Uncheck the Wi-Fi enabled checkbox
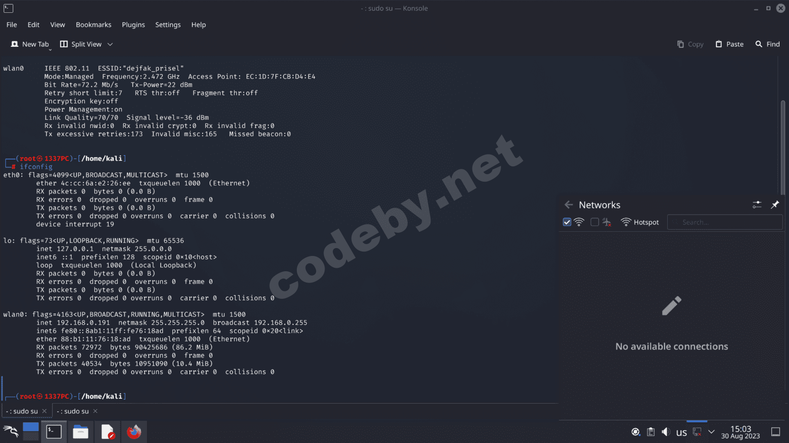Image resolution: width=789 pixels, height=443 pixels. 567,222
